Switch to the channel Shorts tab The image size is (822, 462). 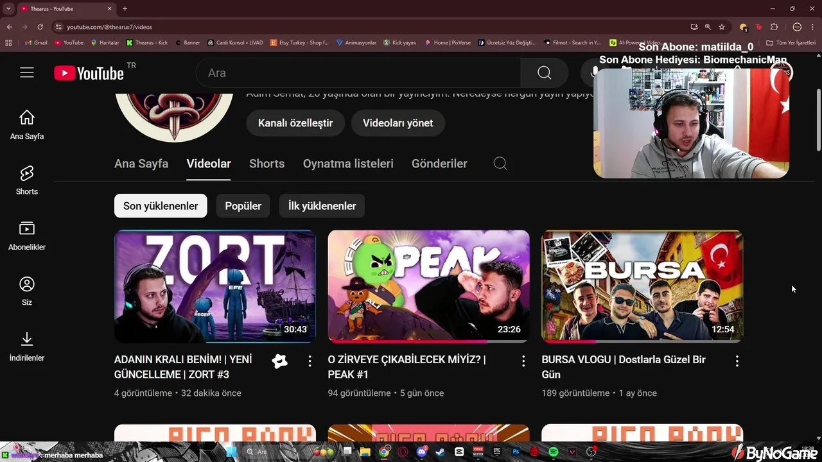click(x=267, y=164)
